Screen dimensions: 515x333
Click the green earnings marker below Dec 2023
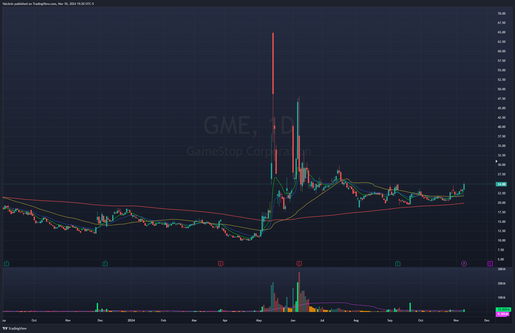(x=105, y=264)
